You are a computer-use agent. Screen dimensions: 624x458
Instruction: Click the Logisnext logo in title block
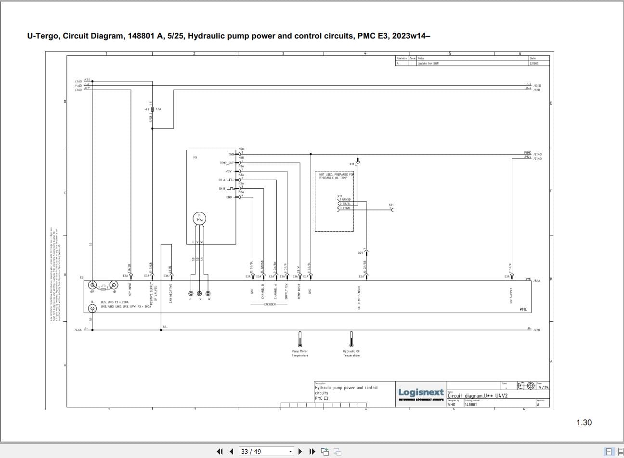[421, 394]
